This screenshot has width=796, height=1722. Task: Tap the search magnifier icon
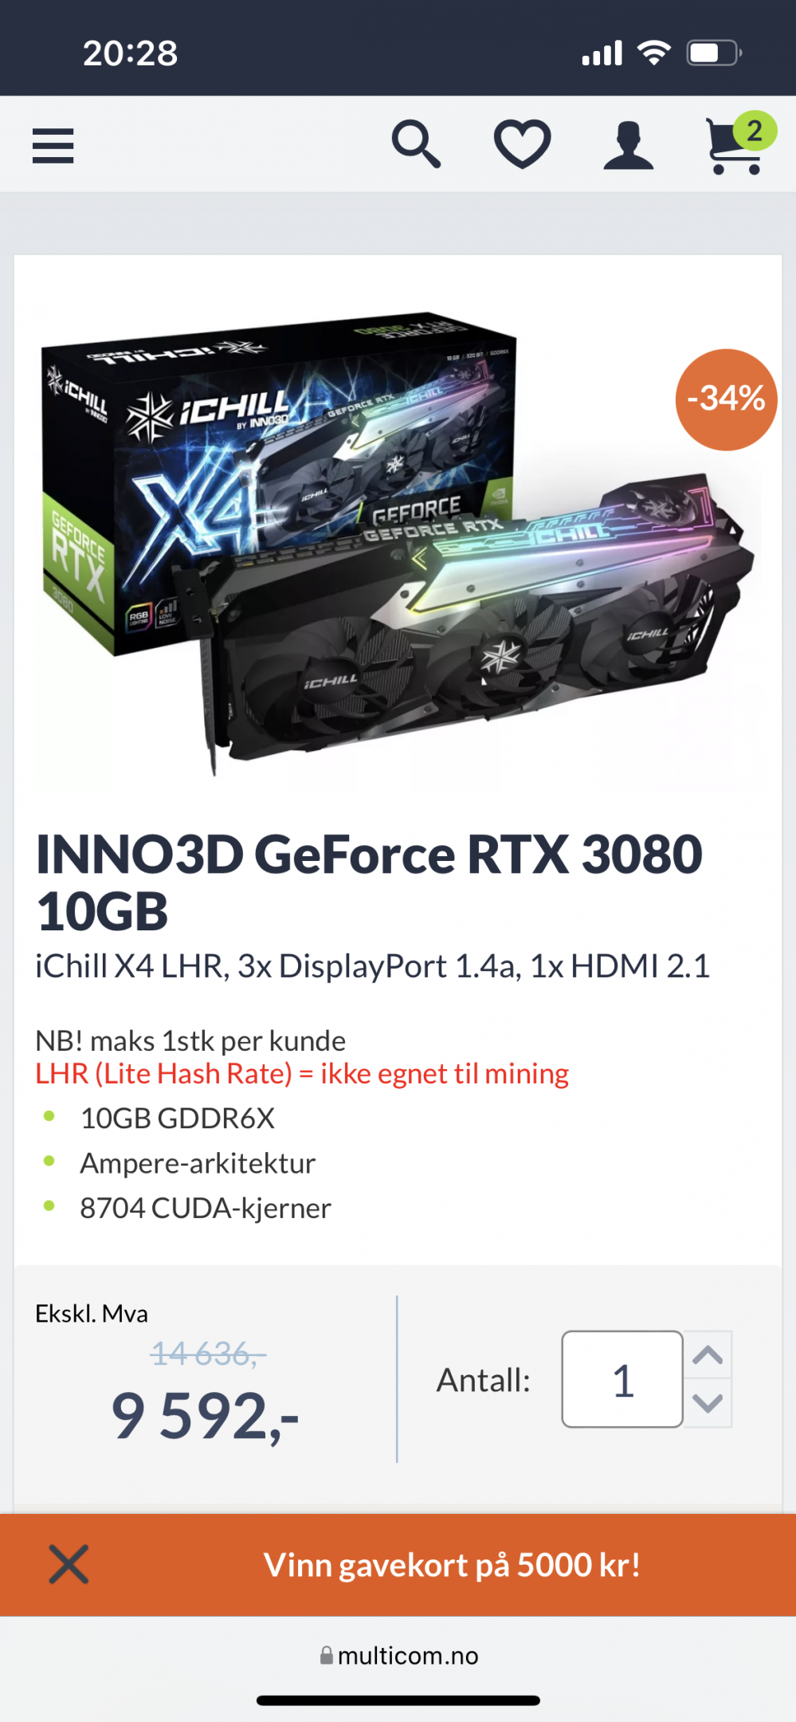pyautogui.click(x=416, y=144)
